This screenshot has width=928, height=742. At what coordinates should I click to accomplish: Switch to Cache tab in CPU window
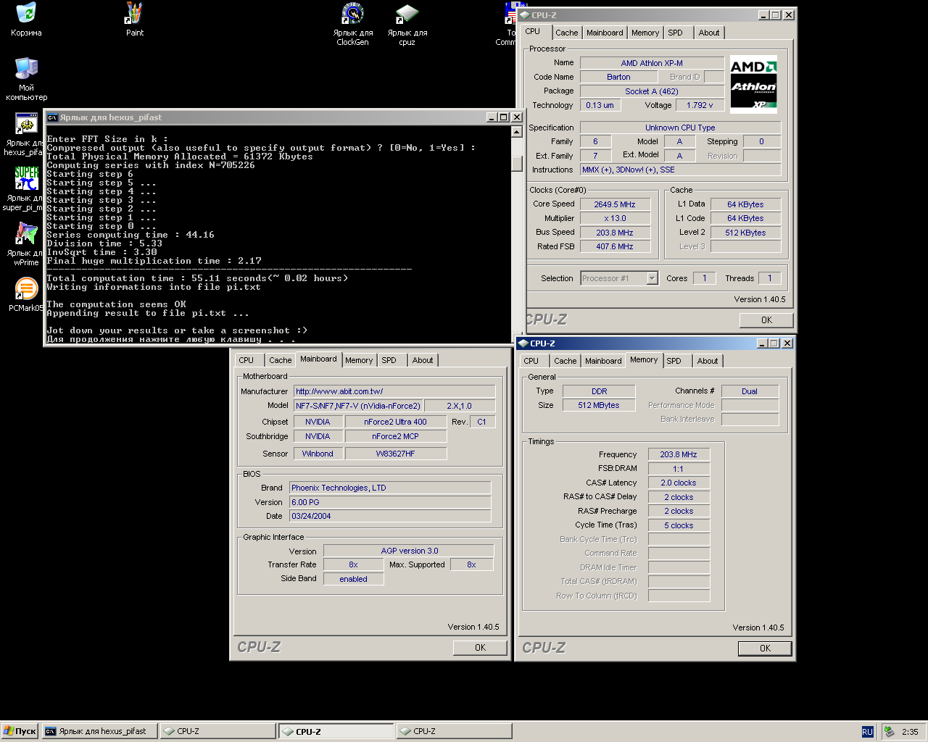point(567,33)
